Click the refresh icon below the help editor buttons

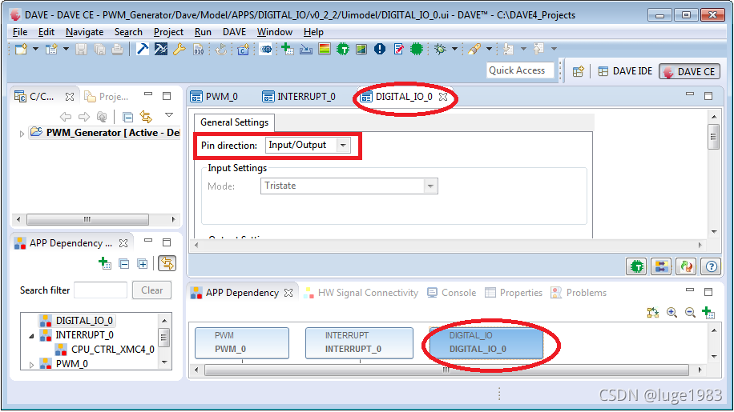686,266
